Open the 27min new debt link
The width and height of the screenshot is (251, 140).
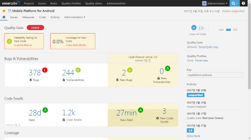click(x=127, y=113)
